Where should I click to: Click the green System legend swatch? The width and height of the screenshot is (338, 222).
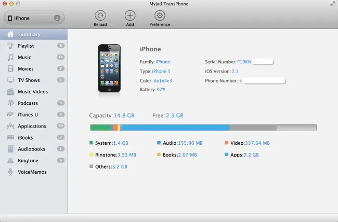(x=91, y=143)
